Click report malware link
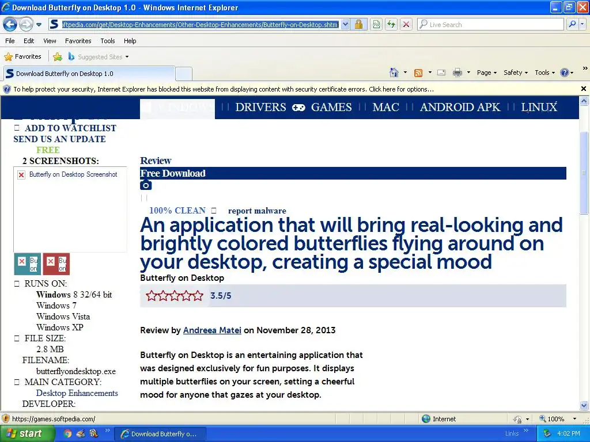Image resolution: width=590 pixels, height=442 pixels. [x=257, y=211]
